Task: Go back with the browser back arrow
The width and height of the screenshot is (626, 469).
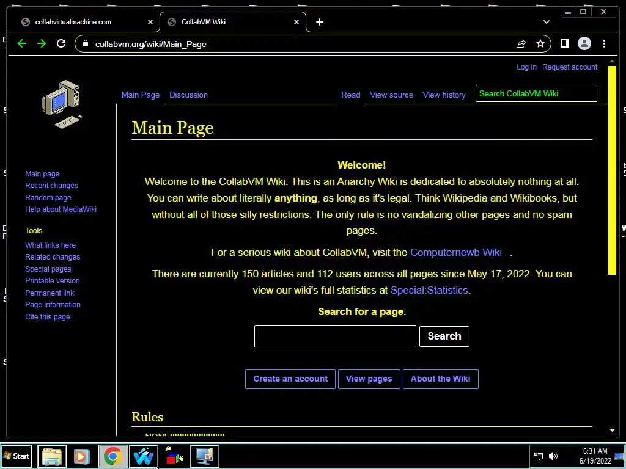Action: click(x=22, y=43)
